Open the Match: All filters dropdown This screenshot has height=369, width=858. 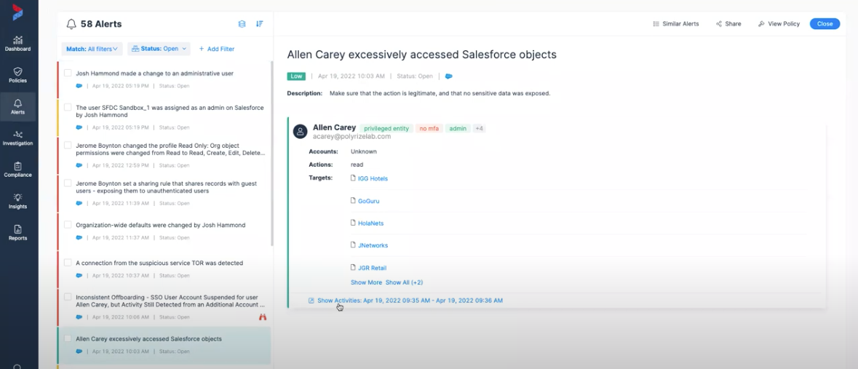tap(92, 49)
